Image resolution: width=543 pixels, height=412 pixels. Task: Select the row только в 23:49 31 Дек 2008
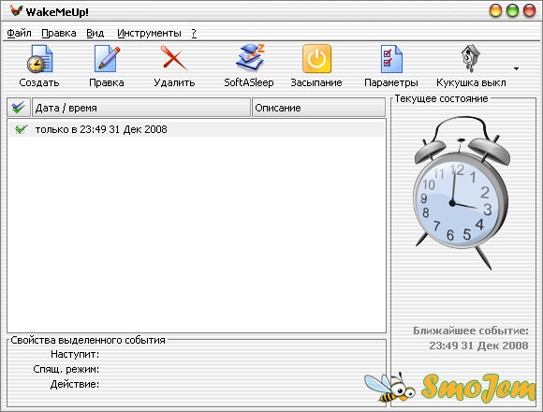pyautogui.click(x=196, y=129)
